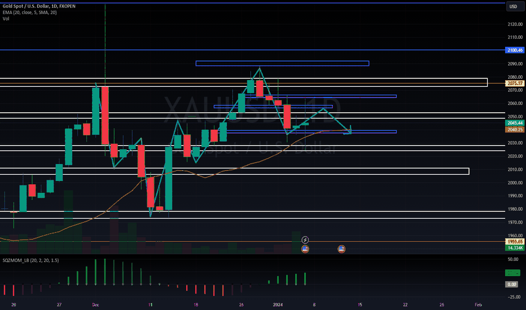Click the lightning bolt news event icon
The image size is (526, 310).
pyautogui.click(x=305, y=240)
